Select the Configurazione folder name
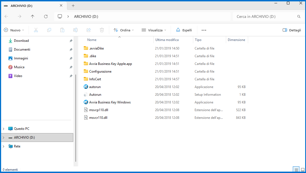Image resolution: width=306 pixels, height=173 pixels. [x=100, y=71]
